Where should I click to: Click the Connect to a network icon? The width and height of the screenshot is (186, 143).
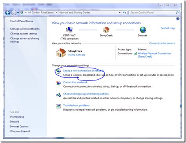[x=58, y=83]
